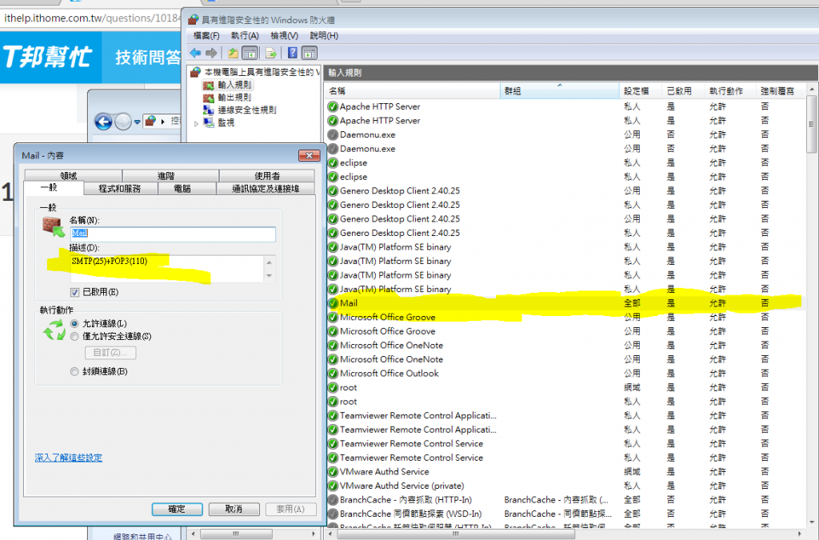This screenshot has height=540, width=819.
Task: Select 僅允許安全連線(S) radio button
Action: tap(74, 336)
